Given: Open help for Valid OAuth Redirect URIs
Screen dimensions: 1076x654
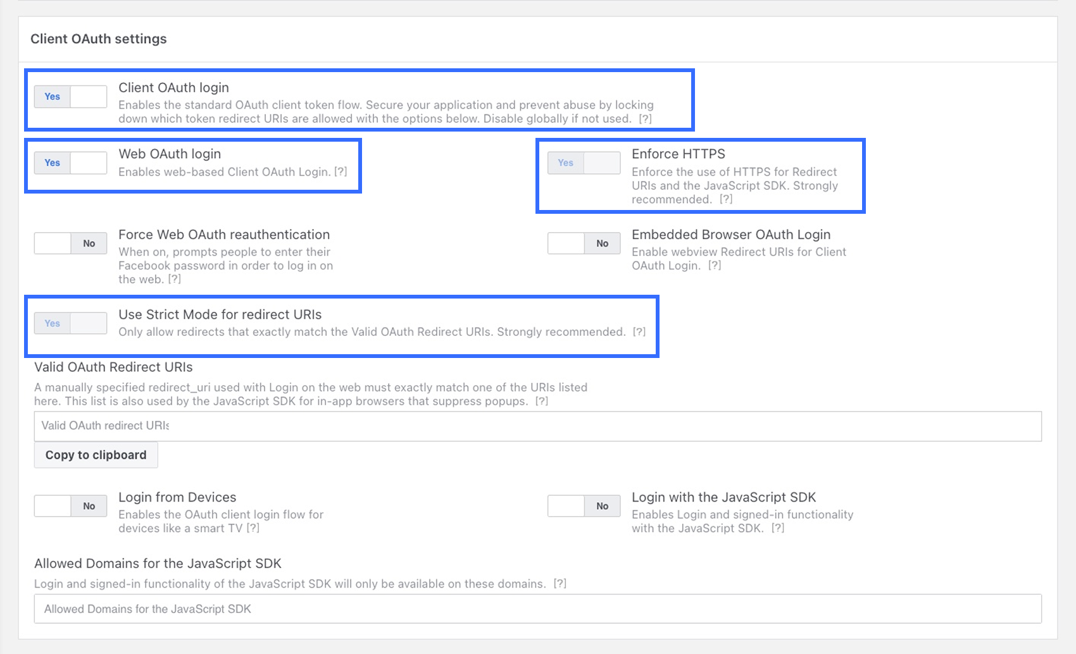Looking at the screenshot, I should coord(542,402).
